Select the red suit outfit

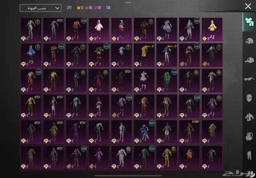click(x=144, y=106)
